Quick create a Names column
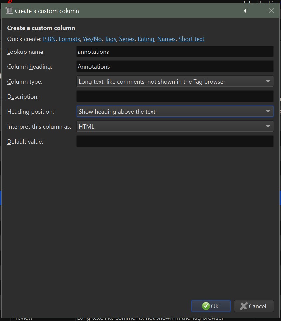281x321 pixels. [x=166, y=39]
